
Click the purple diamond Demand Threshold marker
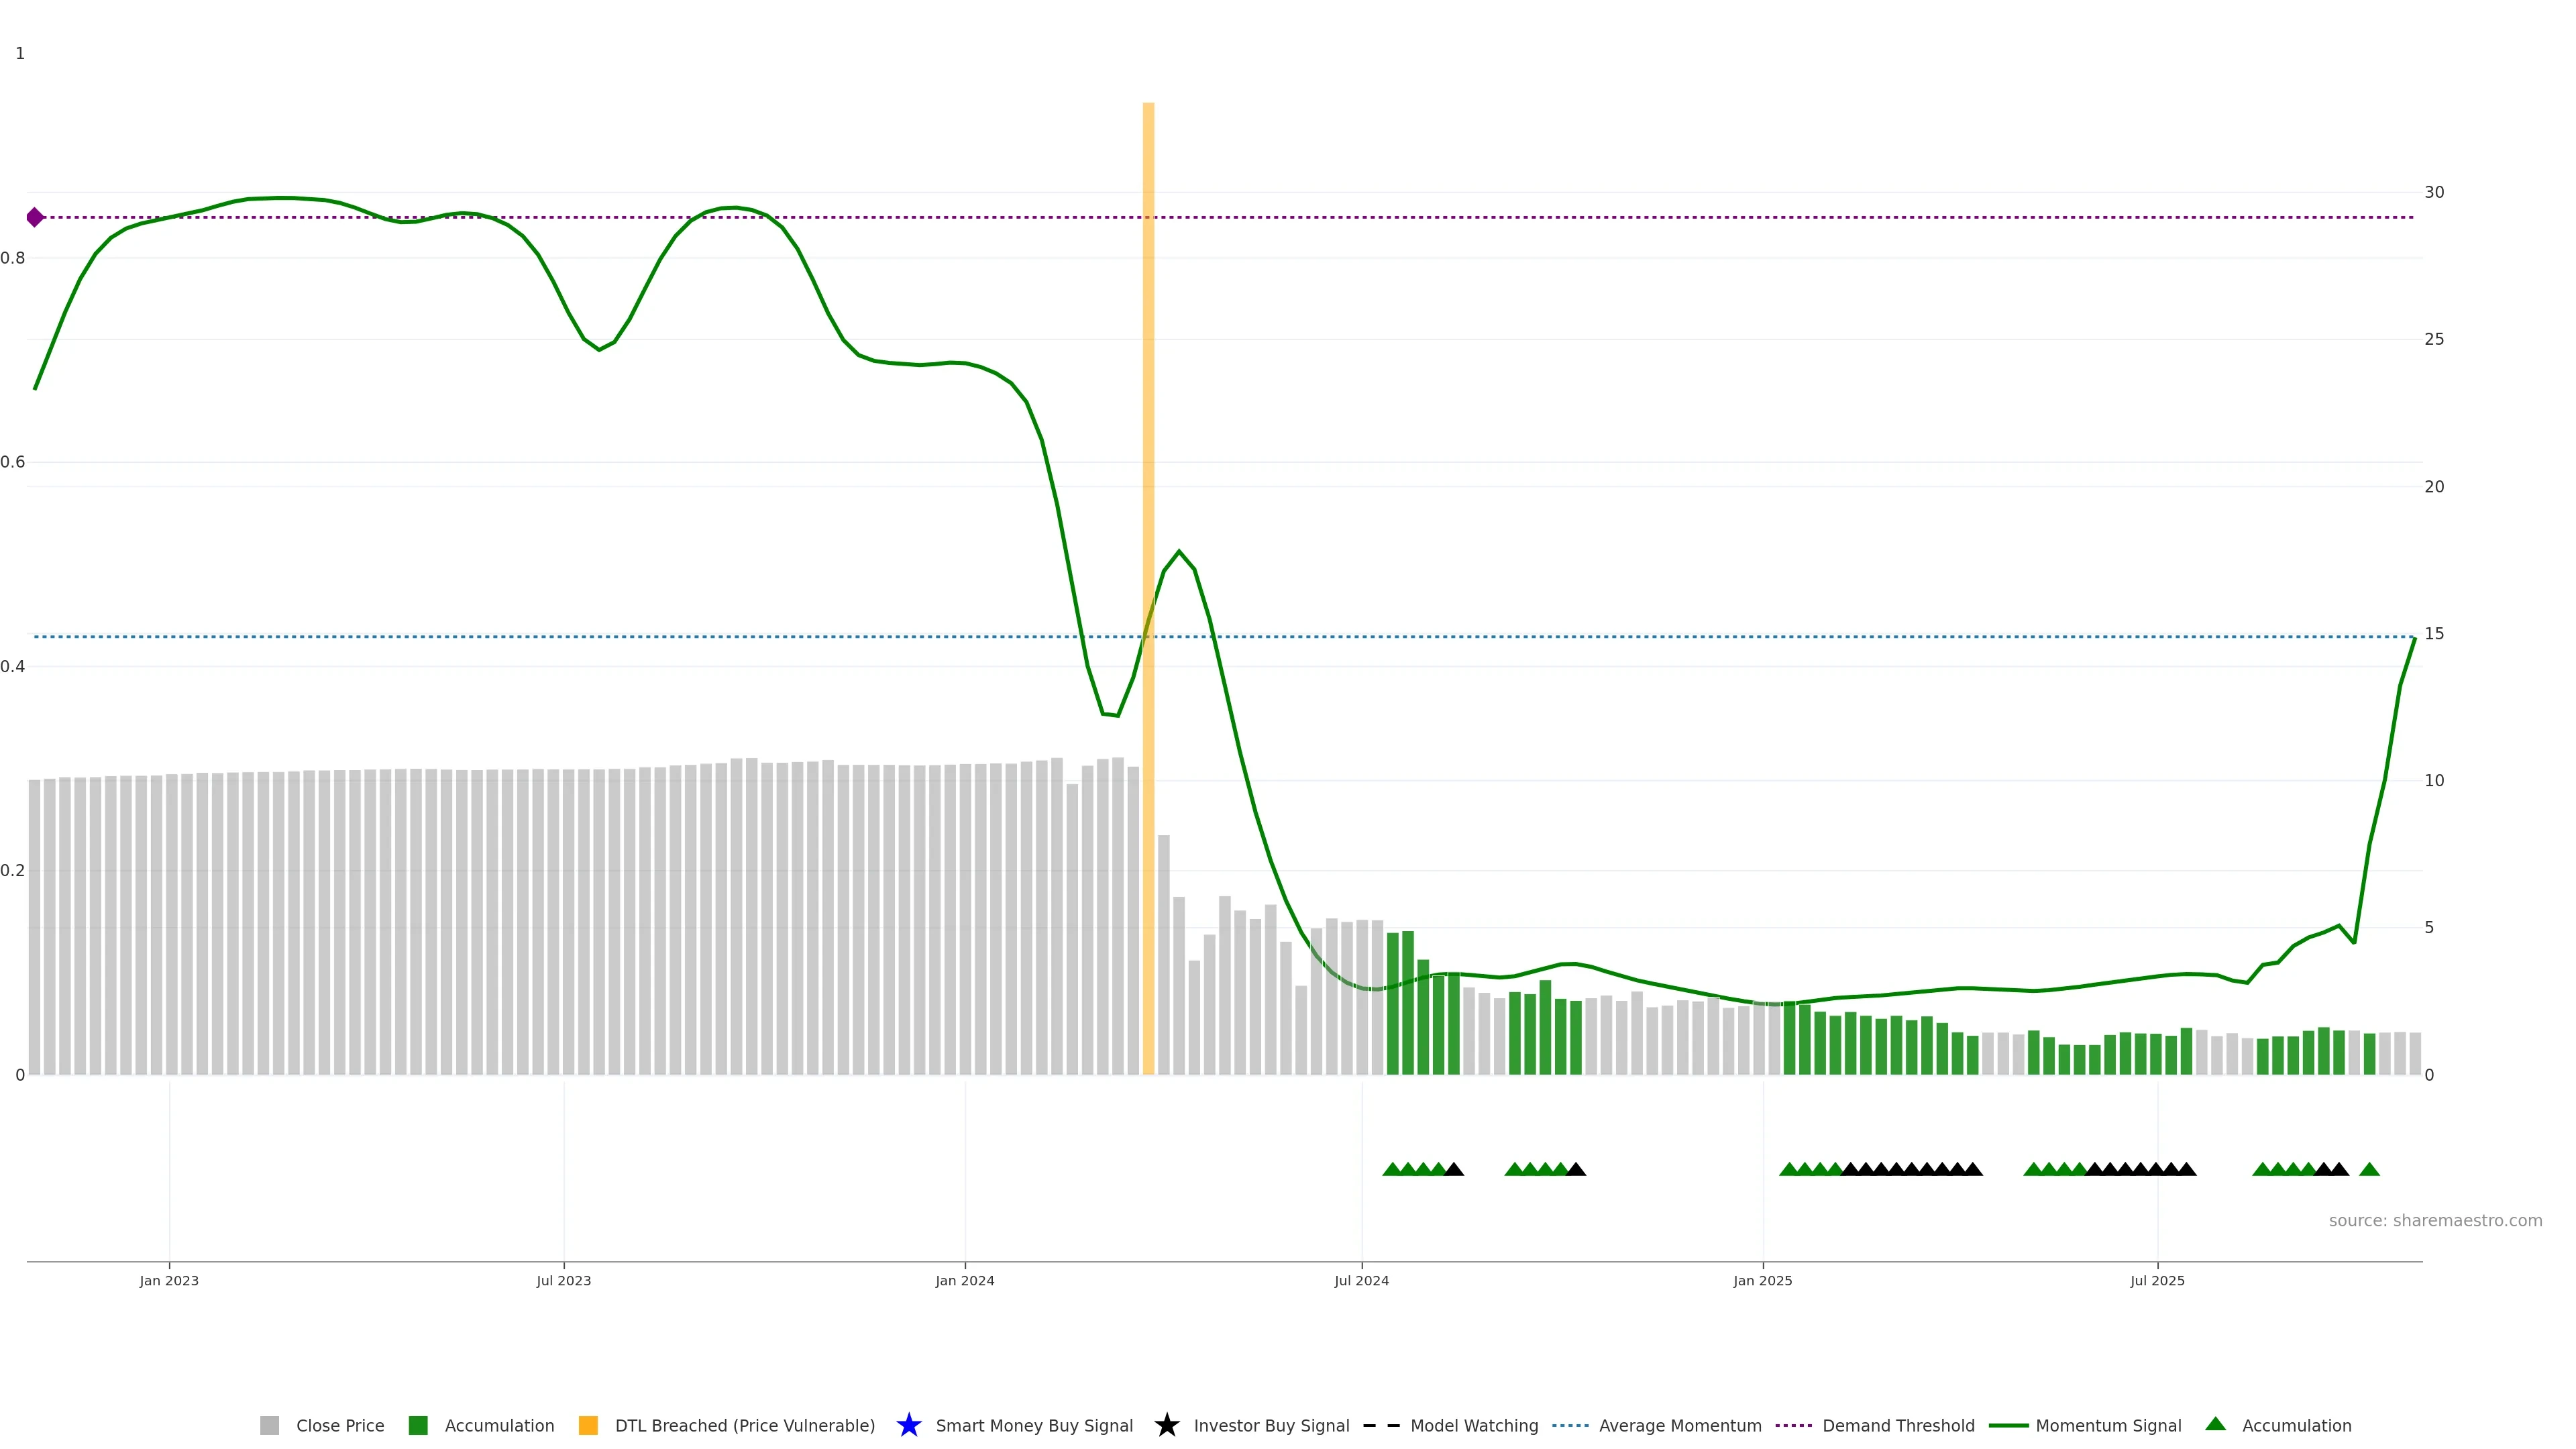click(x=35, y=217)
